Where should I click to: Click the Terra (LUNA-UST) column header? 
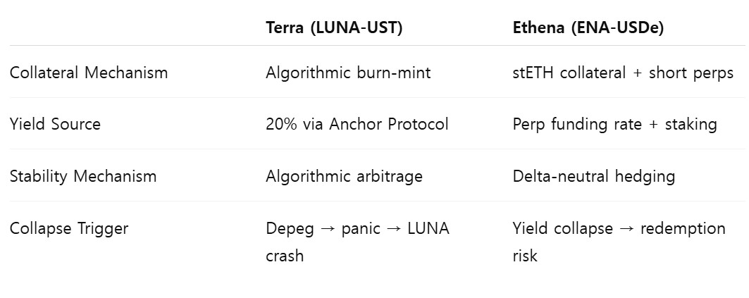click(x=334, y=27)
